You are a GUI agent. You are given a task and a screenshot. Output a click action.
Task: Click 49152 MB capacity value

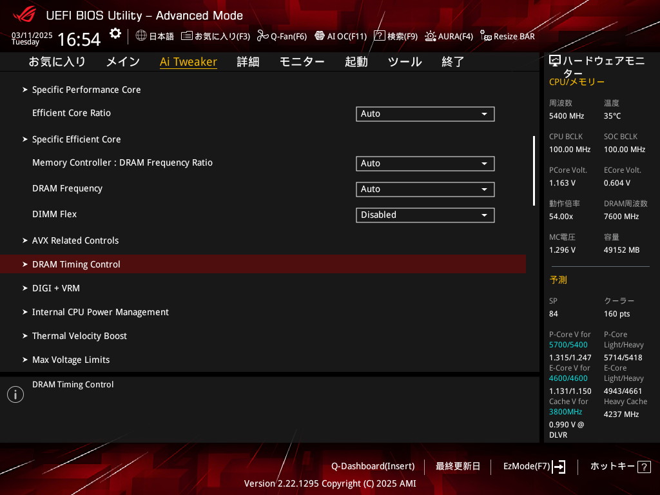click(622, 250)
